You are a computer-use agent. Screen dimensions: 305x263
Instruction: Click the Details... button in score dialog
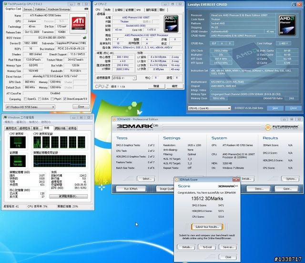(x=186, y=247)
